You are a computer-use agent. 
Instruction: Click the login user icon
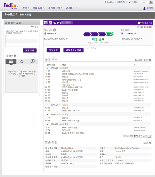(x=144, y=8)
